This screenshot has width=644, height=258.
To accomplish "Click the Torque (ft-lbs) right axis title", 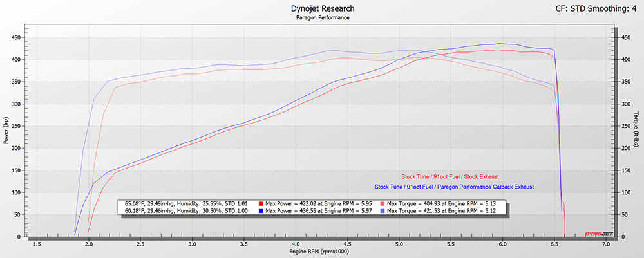I will 637,132.
